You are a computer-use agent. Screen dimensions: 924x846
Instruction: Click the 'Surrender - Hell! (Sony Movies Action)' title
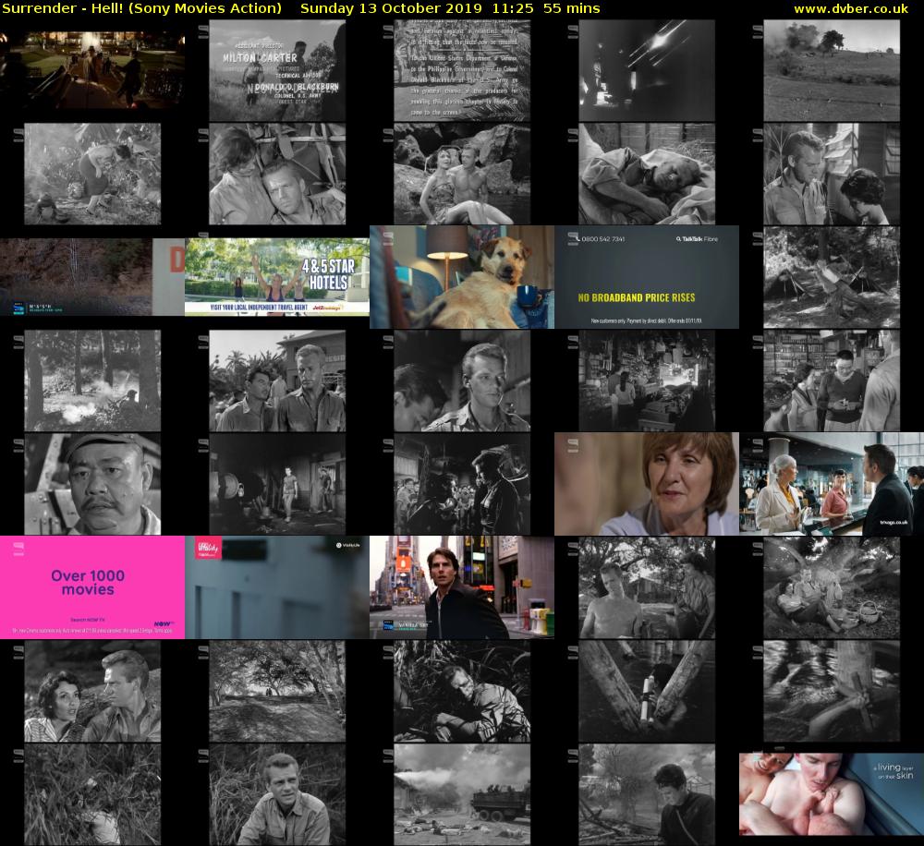coord(142,9)
